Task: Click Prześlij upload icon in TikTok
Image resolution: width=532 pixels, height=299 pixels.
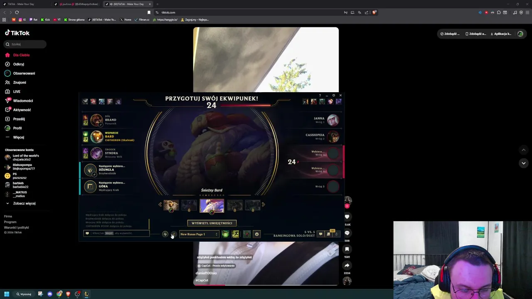Action: (7, 119)
